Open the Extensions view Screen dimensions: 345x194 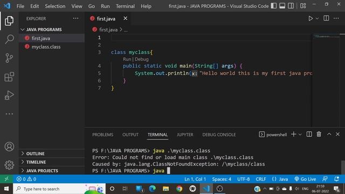pos(9,77)
